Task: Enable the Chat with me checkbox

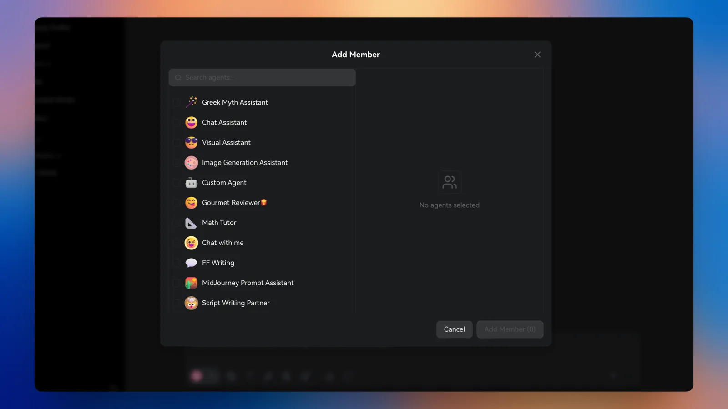Action: tap(177, 243)
